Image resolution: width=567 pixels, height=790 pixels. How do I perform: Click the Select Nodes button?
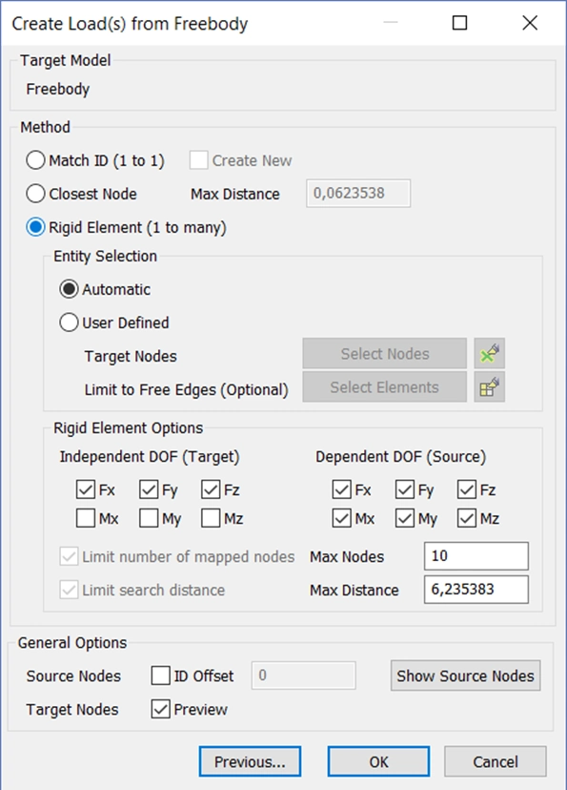point(385,354)
